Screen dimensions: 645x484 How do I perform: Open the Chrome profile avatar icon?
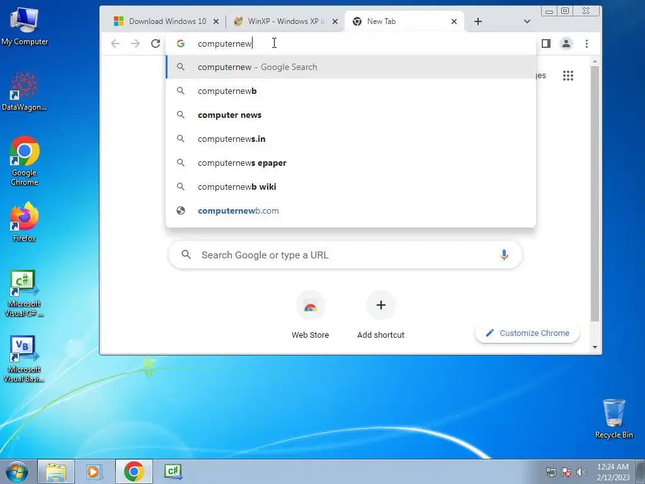pyautogui.click(x=566, y=43)
